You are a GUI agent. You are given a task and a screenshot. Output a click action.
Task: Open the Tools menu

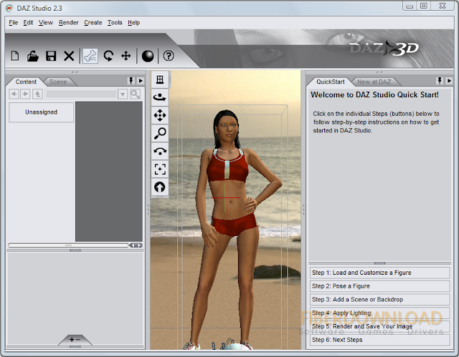click(115, 22)
